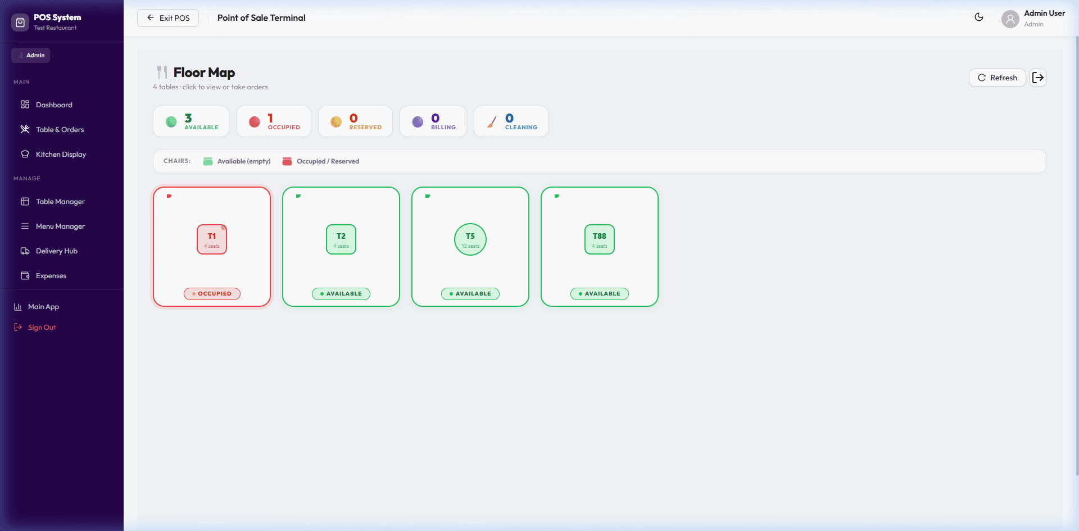Screen dimensions: 1079x531
Task: Open the Kitchen Display icon in sidebar
Action: point(25,154)
